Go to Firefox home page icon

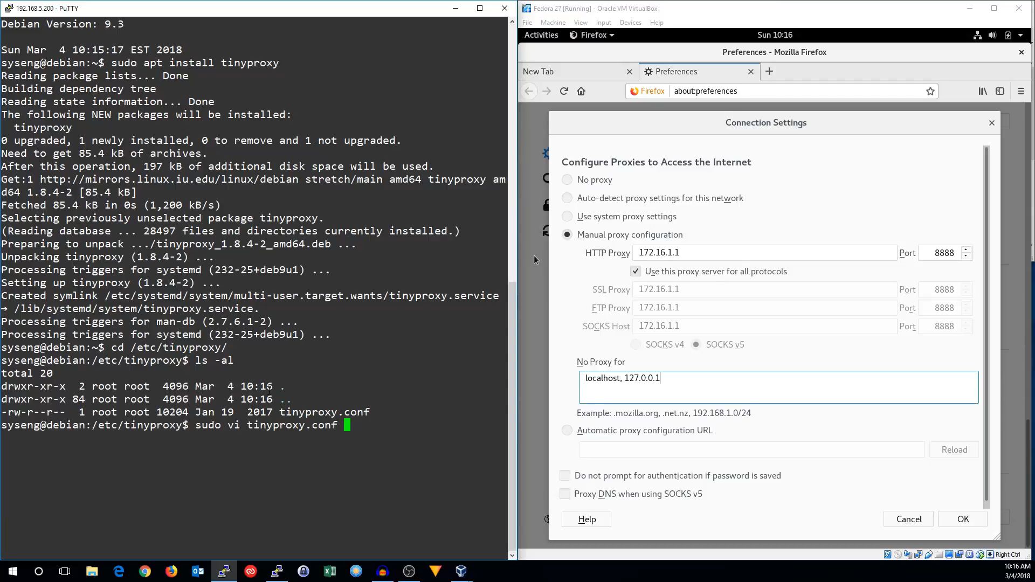[581, 91]
